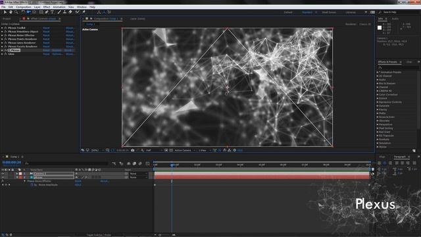Click the Plexus layer red label swatch
421x237 pixels.
click(20, 177)
